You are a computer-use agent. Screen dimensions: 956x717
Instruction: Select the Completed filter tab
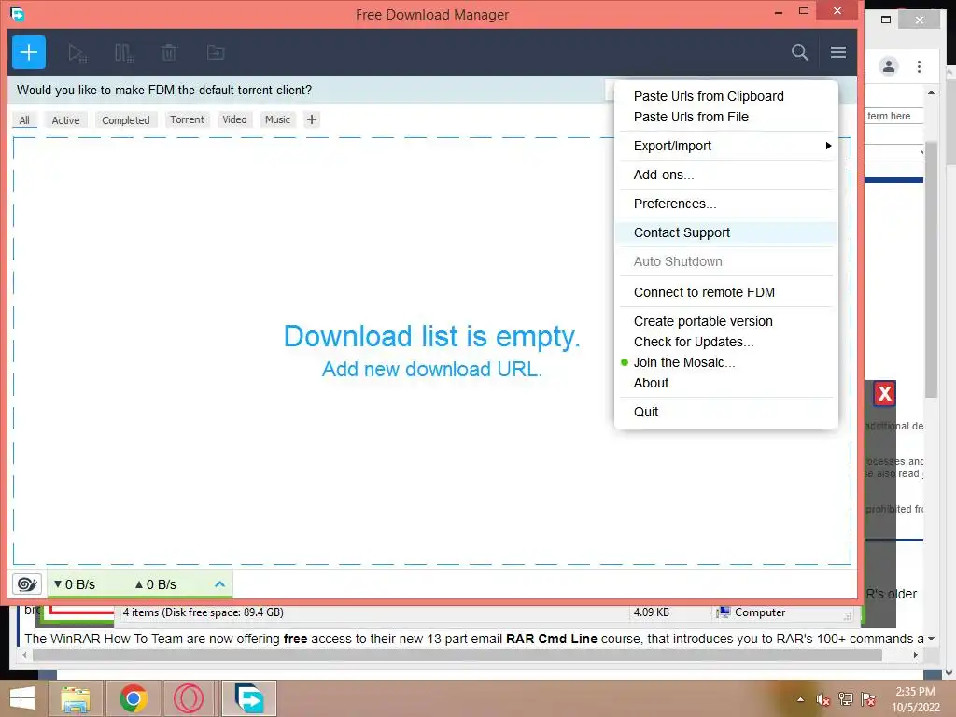(126, 120)
